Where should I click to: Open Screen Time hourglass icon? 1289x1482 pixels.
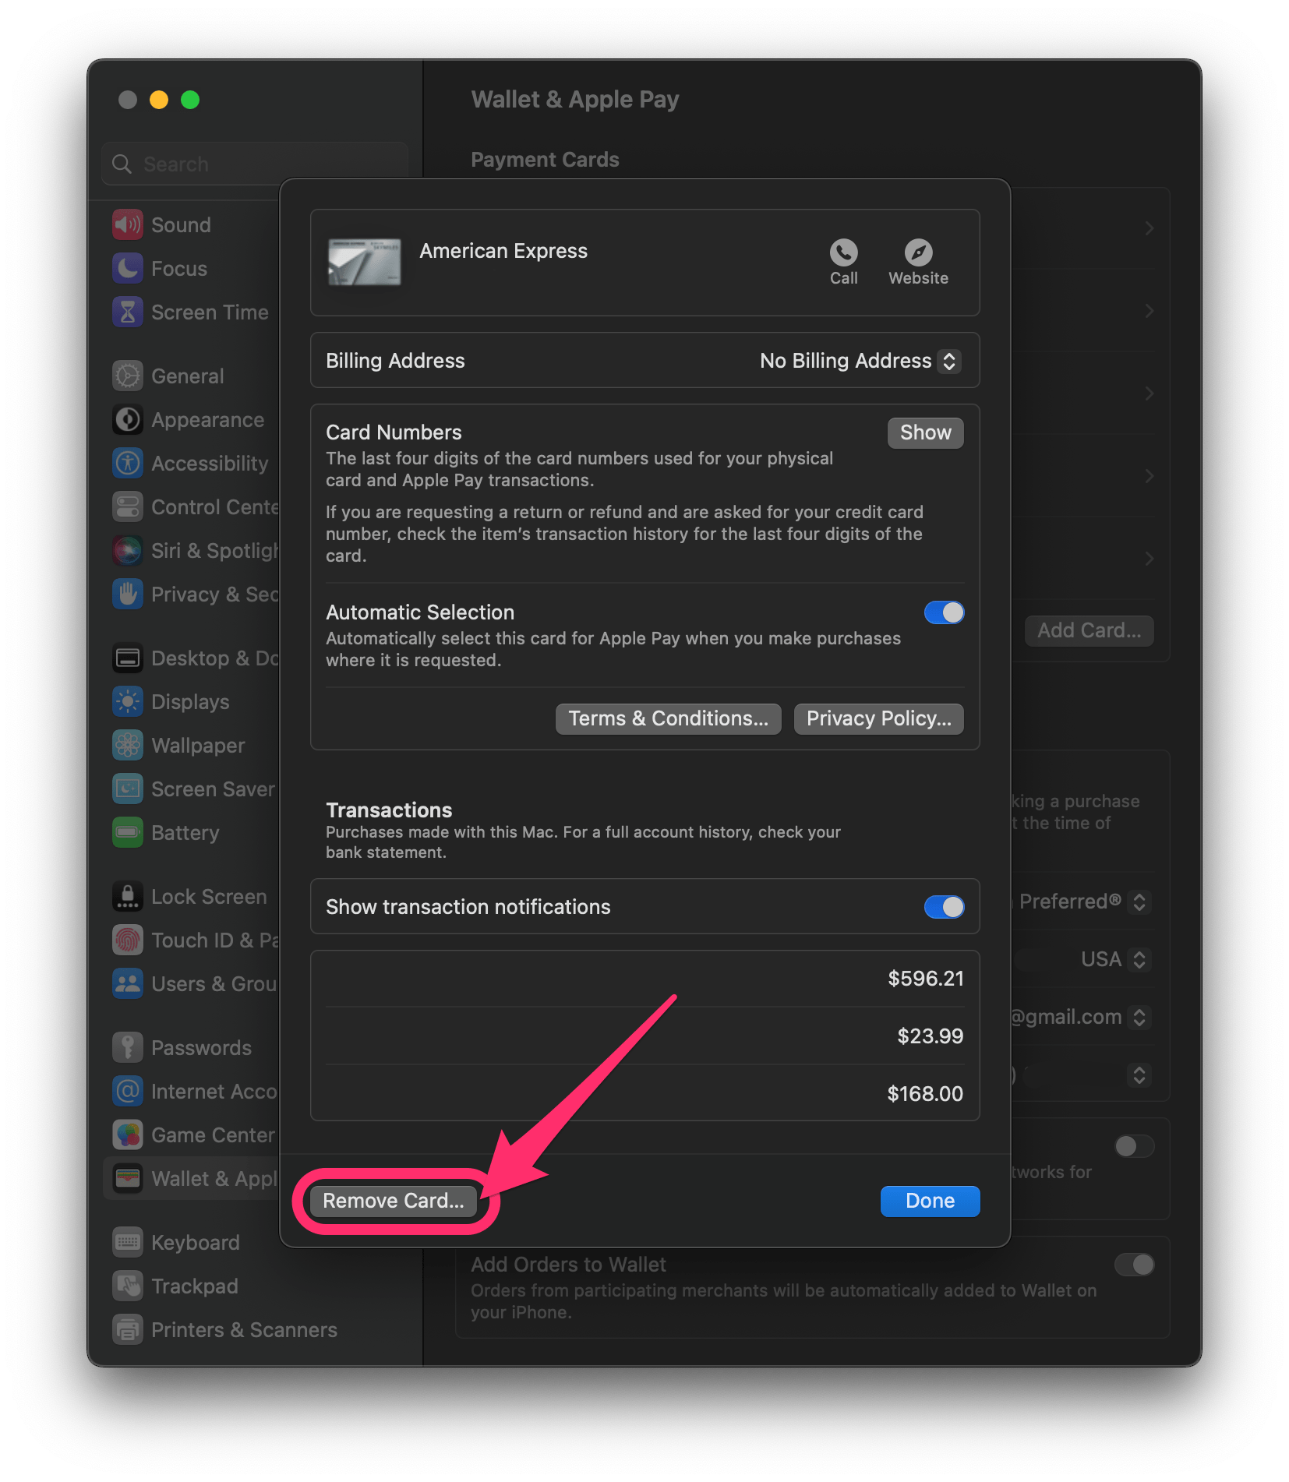(x=128, y=312)
